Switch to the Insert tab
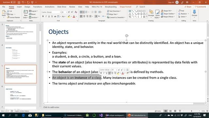The image size is (209, 118). pos(19,7)
